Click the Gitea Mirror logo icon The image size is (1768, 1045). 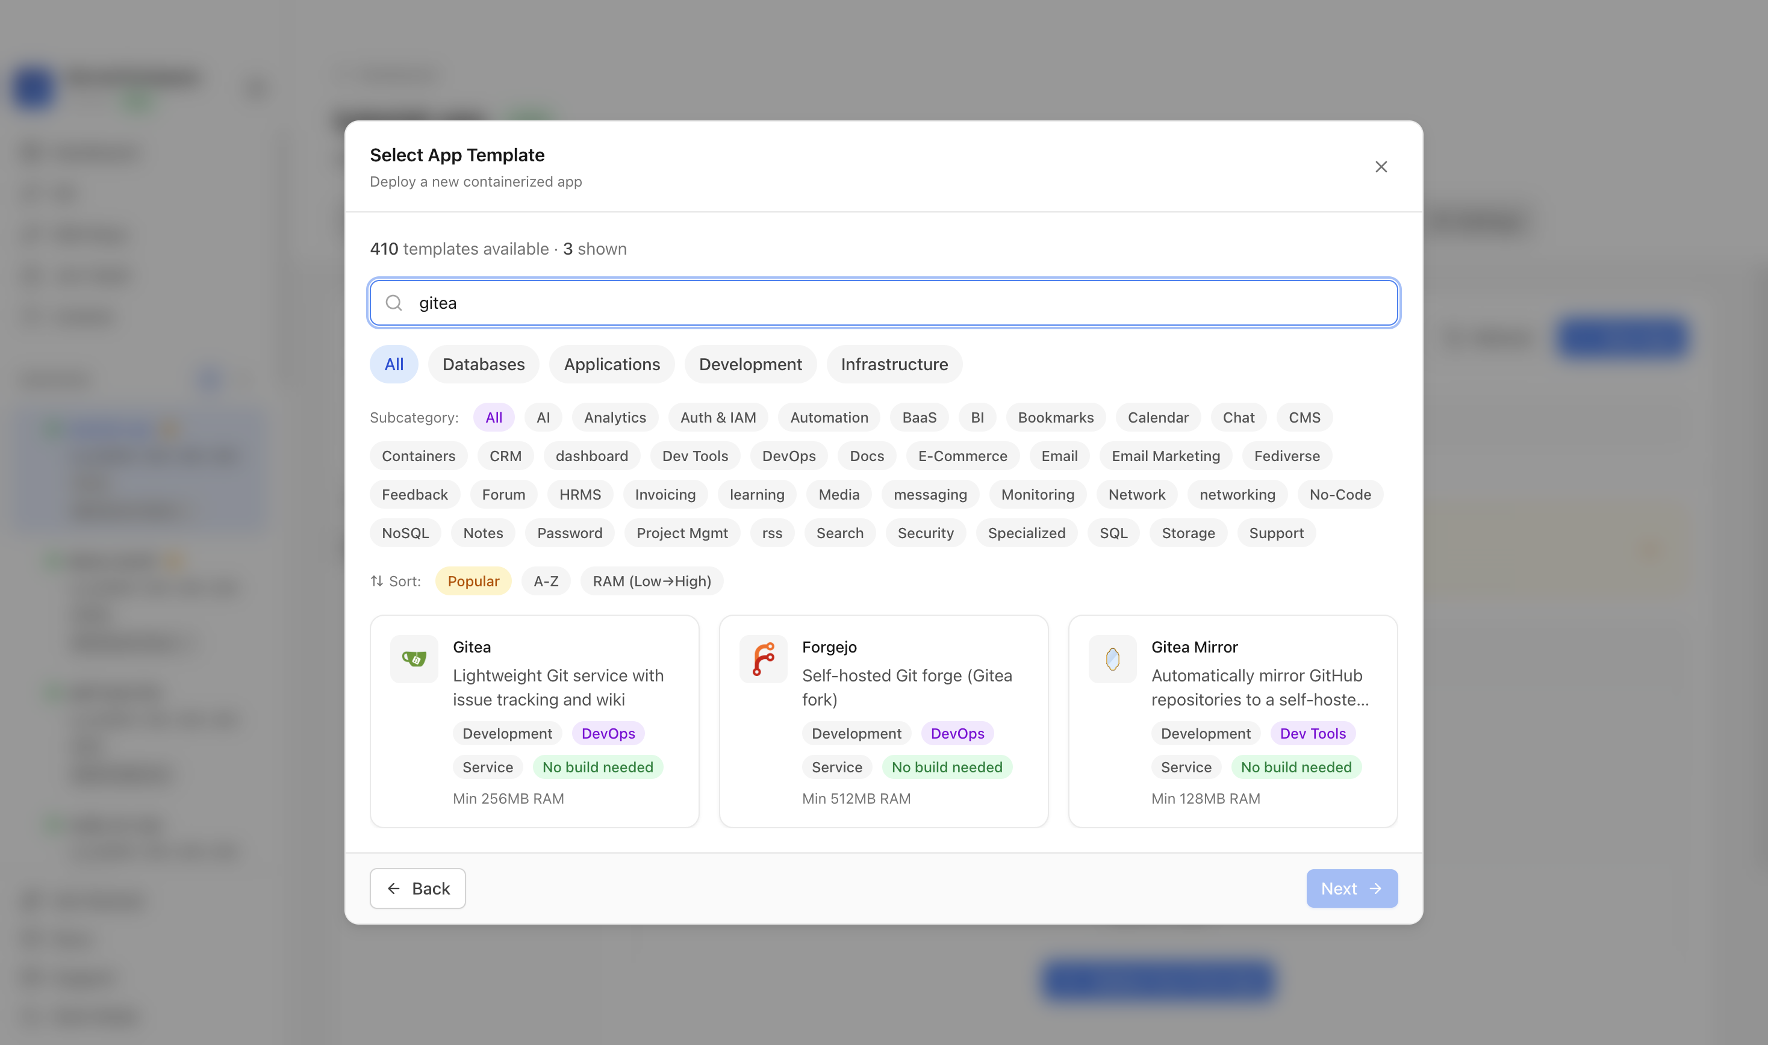[x=1112, y=659]
